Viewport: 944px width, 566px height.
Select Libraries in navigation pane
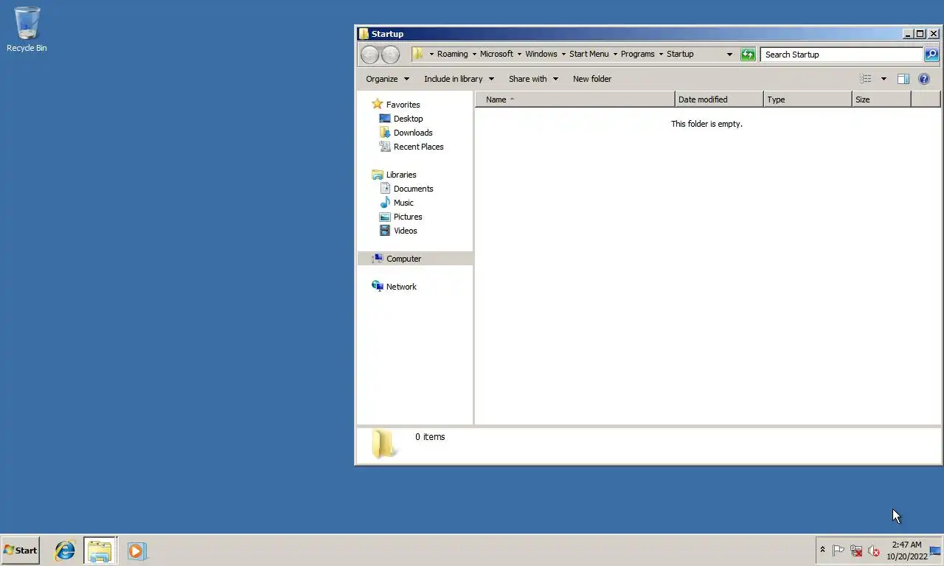point(395,175)
